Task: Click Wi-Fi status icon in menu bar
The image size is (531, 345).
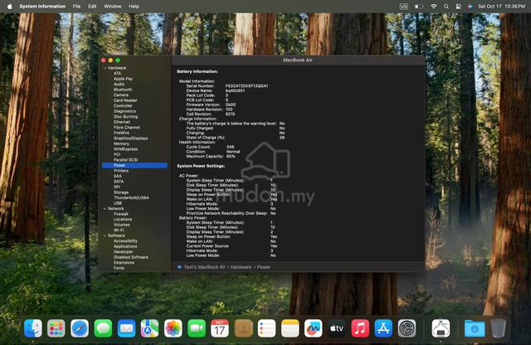Action: [x=433, y=6]
